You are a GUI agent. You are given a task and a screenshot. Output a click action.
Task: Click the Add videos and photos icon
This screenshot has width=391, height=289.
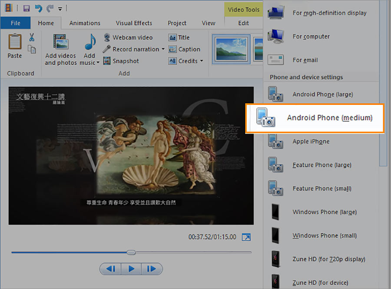60,42
